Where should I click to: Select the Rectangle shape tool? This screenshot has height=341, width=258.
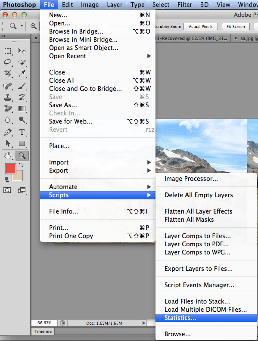point(22,143)
